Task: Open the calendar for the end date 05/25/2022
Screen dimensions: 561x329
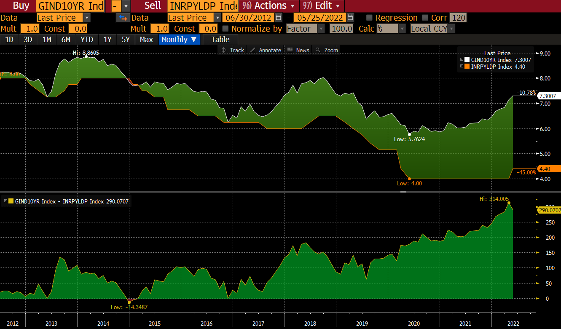Action: (x=350, y=18)
